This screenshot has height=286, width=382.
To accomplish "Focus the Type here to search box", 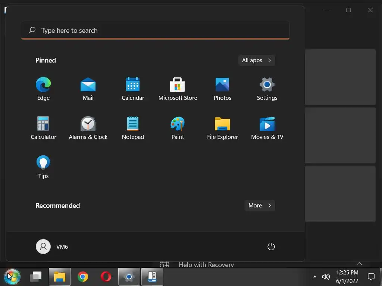I will [x=155, y=31].
